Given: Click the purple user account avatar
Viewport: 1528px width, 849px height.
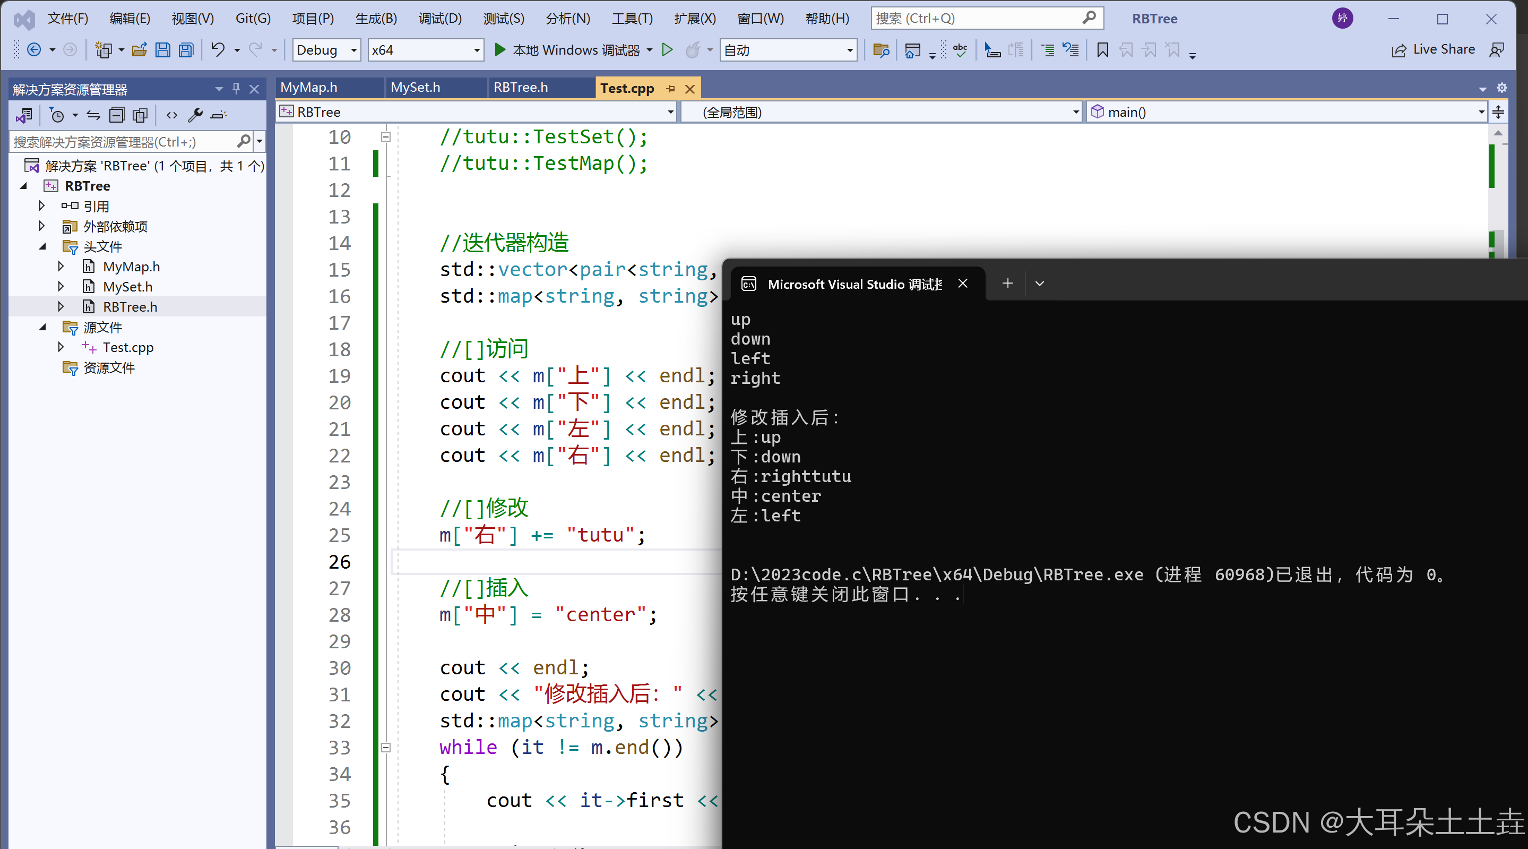Looking at the screenshot, I should (1342, 19).
